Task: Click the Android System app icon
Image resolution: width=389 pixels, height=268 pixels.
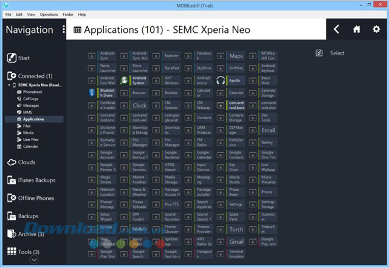Action: click(124, 80)
